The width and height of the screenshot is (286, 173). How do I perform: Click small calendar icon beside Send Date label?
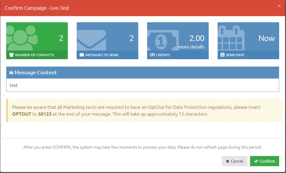tap(222, 55)
